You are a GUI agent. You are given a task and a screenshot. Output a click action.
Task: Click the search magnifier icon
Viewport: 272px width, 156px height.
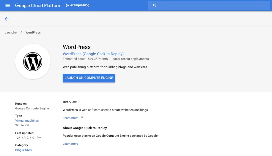pyautogui.click(x=155, y=6)
